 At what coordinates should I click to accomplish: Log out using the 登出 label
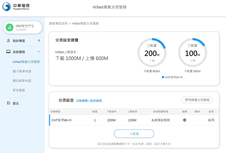[16, 103]
